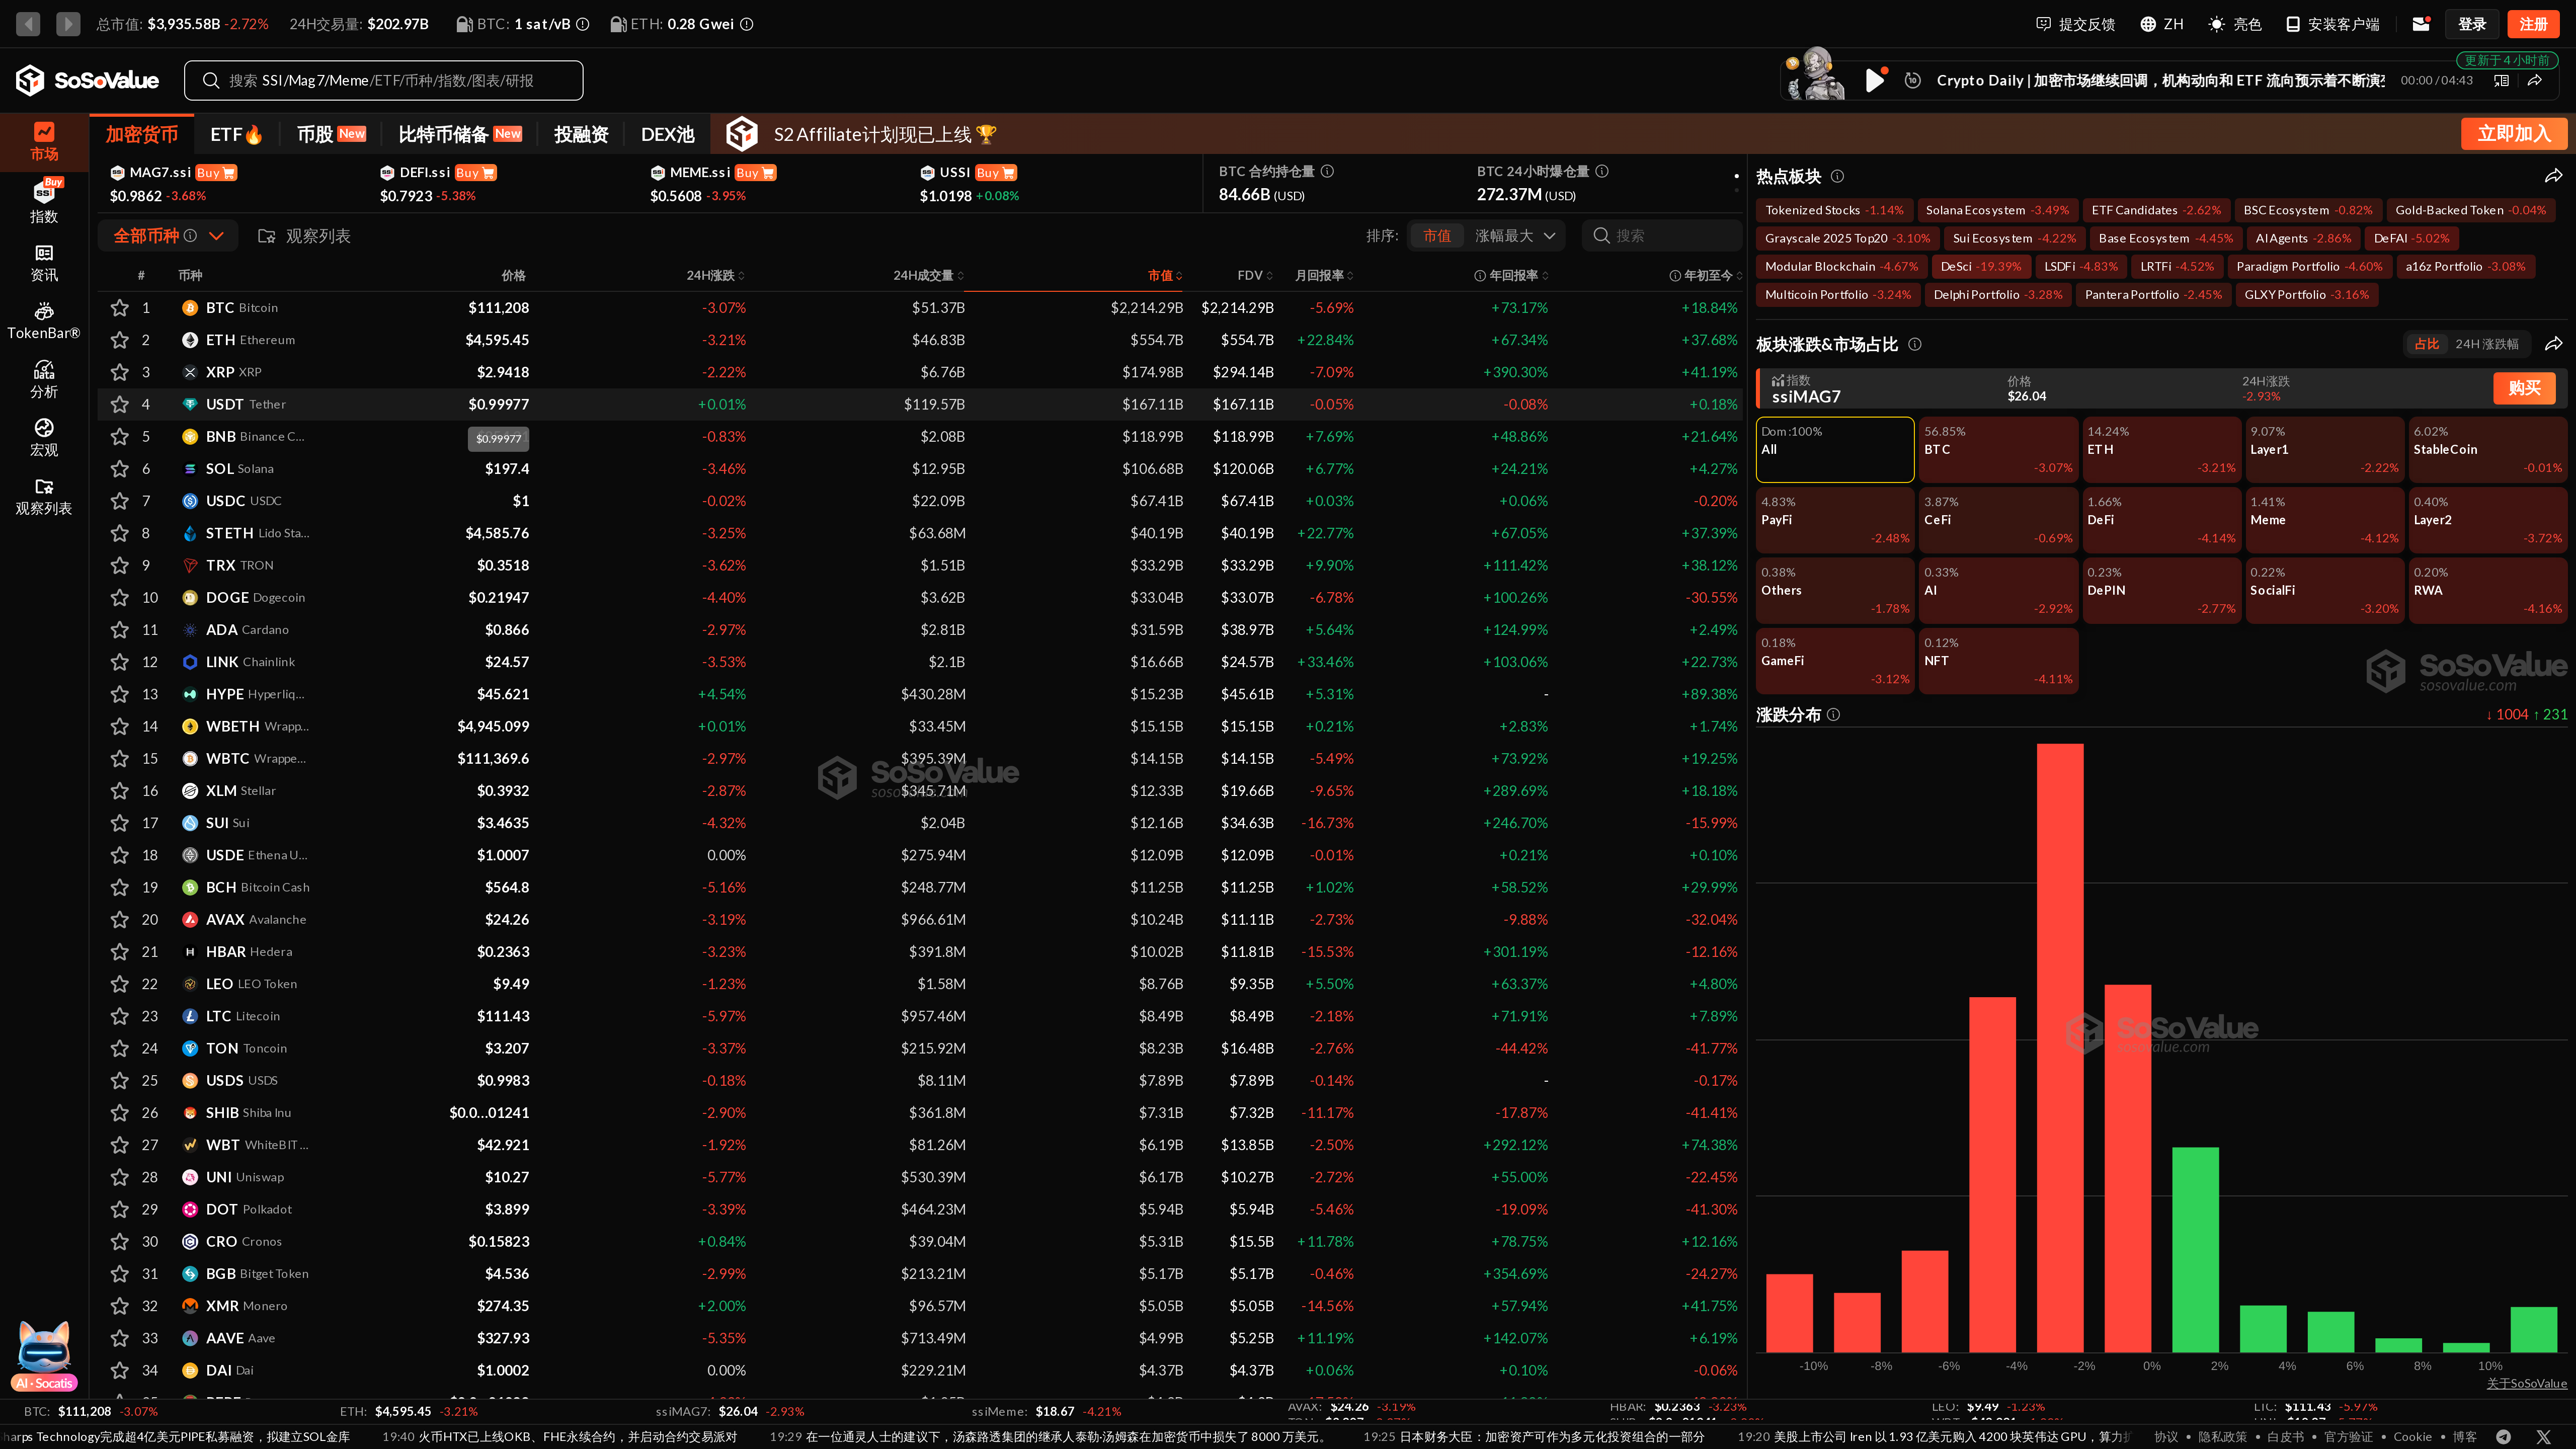Screen dimensions: 2576x1449
Task: Switch to ETF tab
Action: [x=236, y=134]
